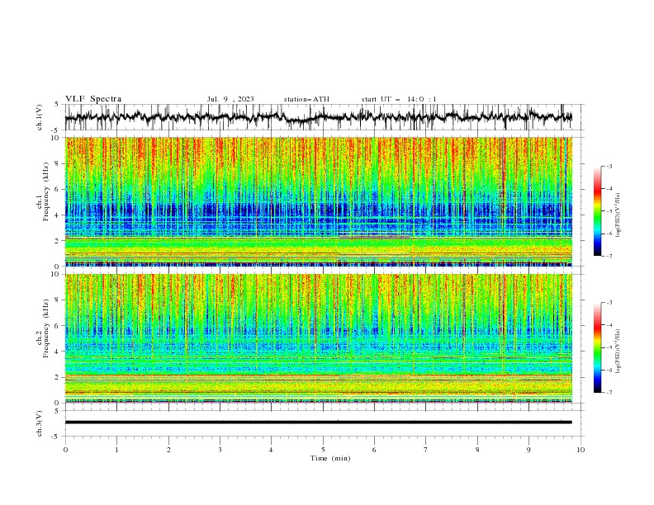Click the '2' kHz tick on ch.2 frequency axis
This screenshot has height=505, width=654.
tap(58, 377)
